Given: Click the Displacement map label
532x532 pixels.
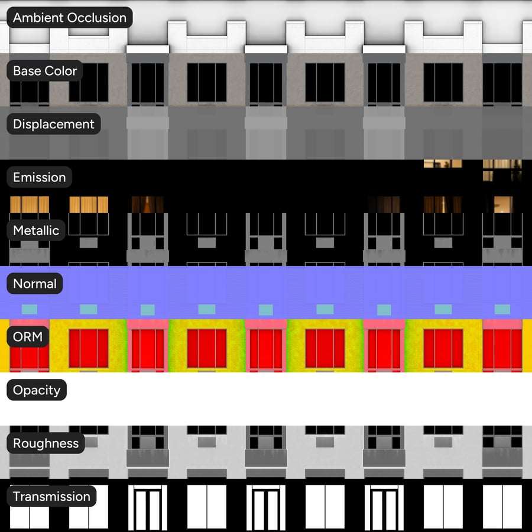Looking at the screenshot, I should pos(54,124).
